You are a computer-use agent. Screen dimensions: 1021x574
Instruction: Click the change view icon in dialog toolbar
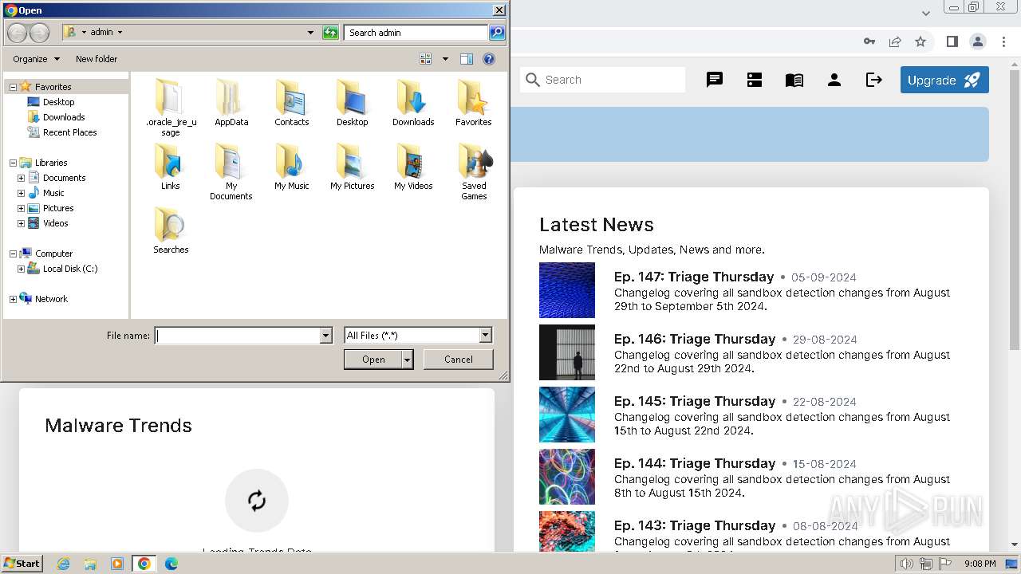(x=426, y=59)
